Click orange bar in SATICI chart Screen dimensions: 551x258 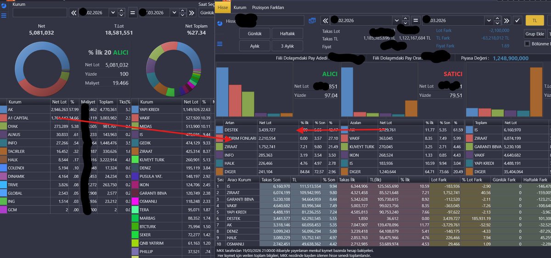tap(411, 108)
